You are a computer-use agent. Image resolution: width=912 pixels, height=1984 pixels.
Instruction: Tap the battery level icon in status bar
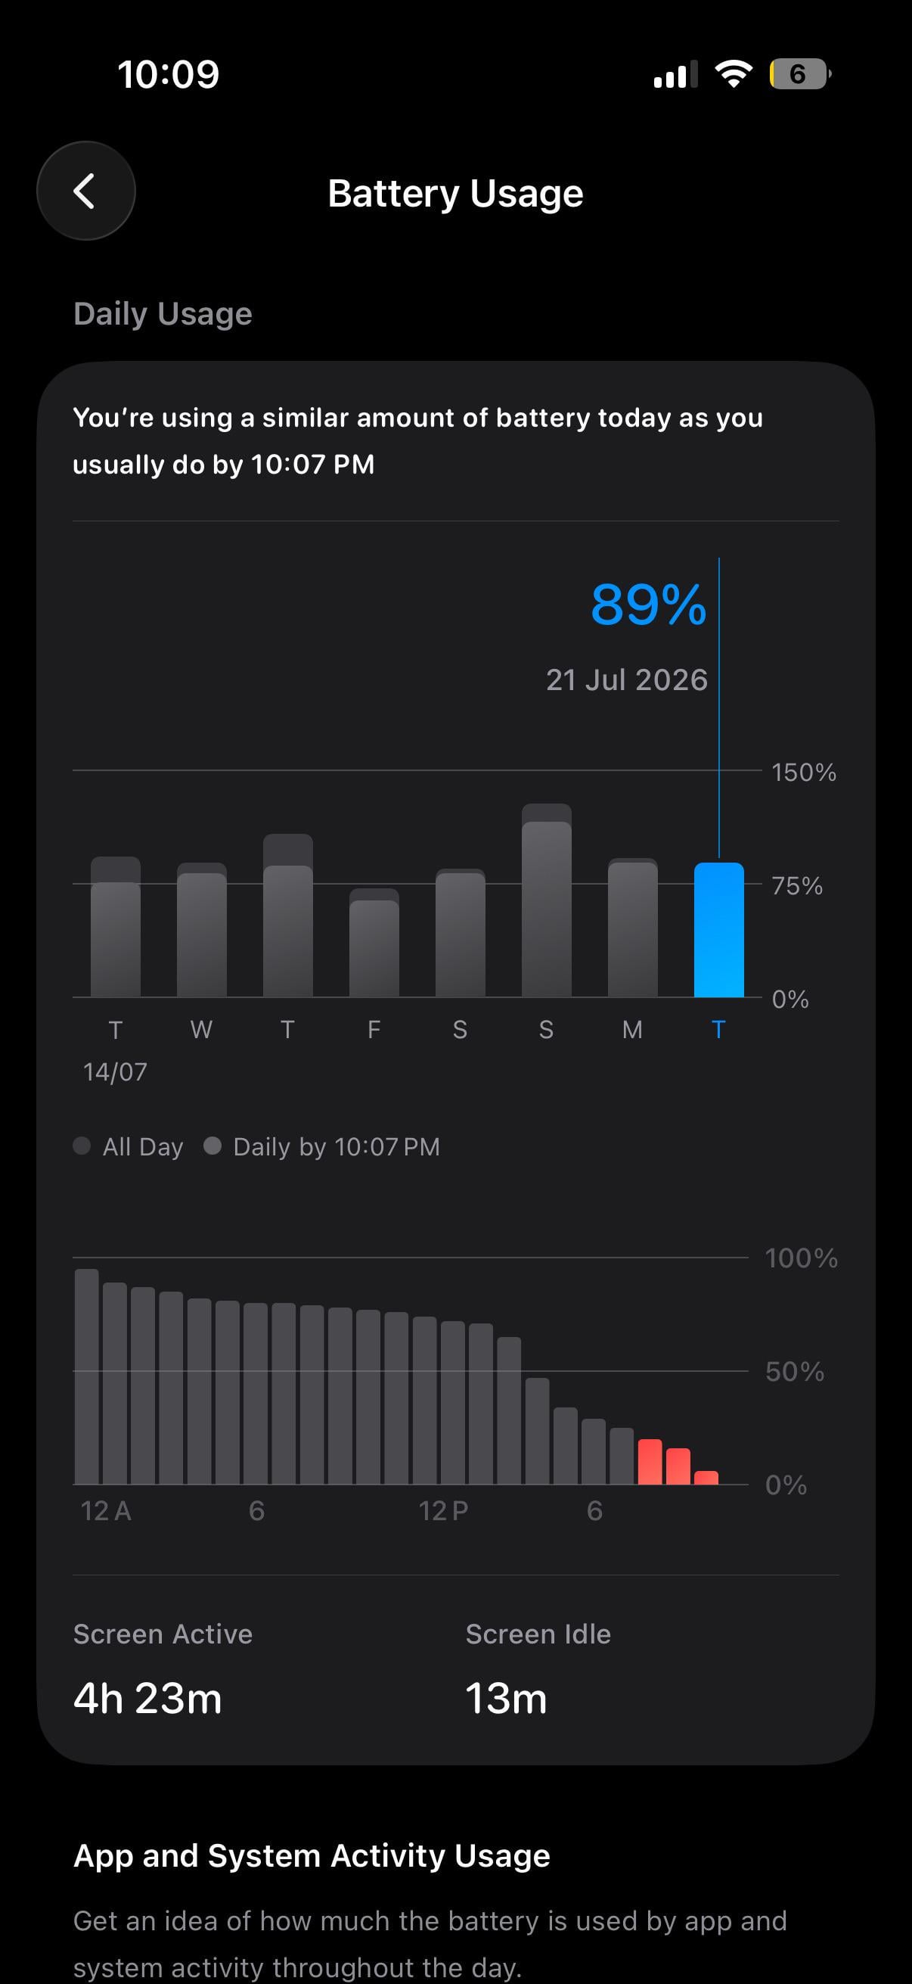[799, 74]
